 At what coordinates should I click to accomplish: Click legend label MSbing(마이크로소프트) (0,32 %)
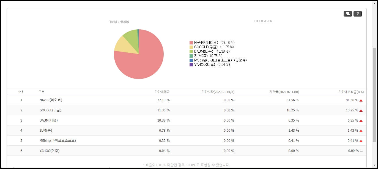pyautogui.click(x=220, y=60)
